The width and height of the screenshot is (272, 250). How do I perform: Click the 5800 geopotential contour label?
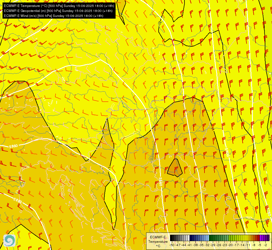(227, 152)
